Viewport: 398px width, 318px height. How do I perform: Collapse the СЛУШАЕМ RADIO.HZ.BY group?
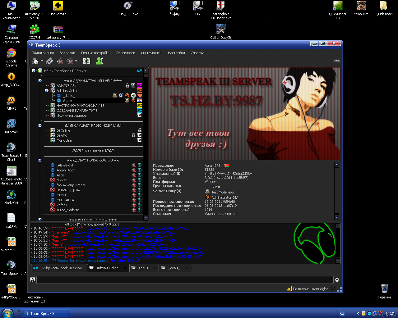[x=40, y=125]
